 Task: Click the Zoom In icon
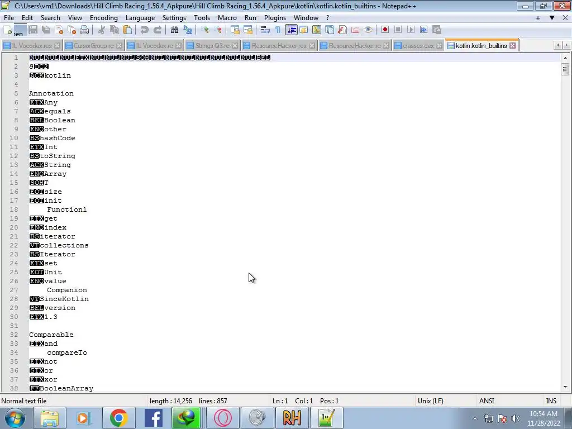(204, 30)
